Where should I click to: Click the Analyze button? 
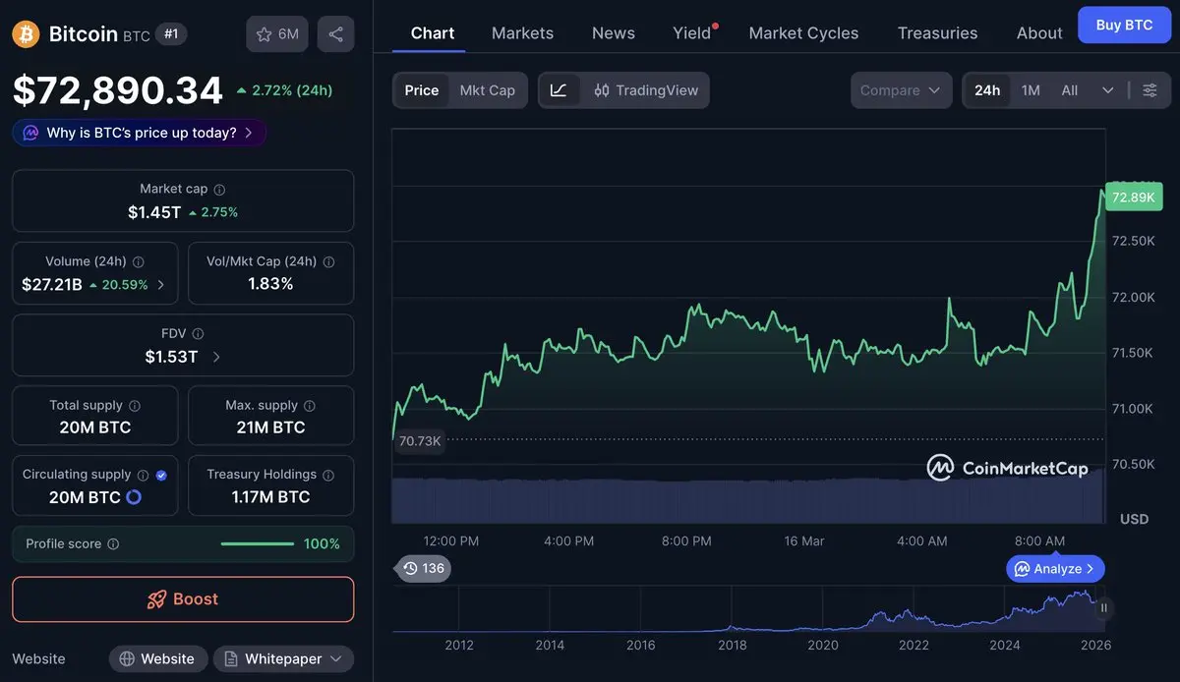[1056, 569]
